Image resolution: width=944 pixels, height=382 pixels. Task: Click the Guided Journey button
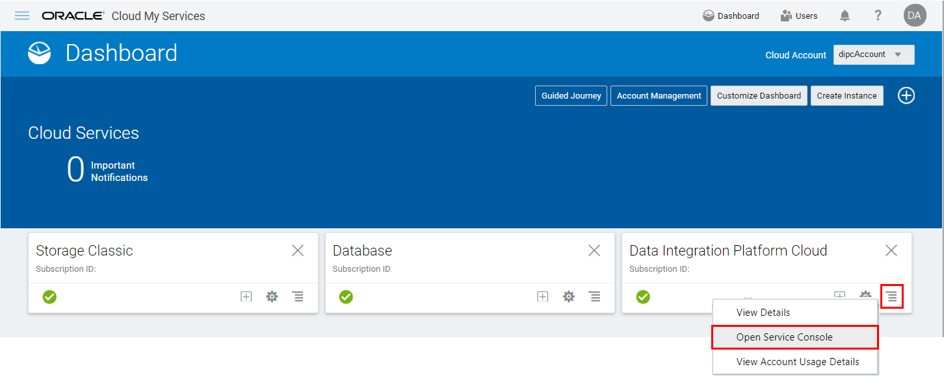pyautogui.click(x=571, y=95)
